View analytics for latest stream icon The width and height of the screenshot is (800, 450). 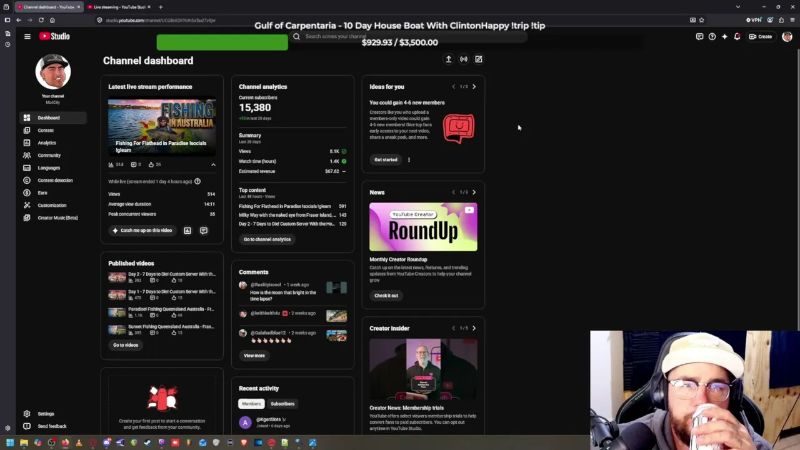click(x=187, y=231)
